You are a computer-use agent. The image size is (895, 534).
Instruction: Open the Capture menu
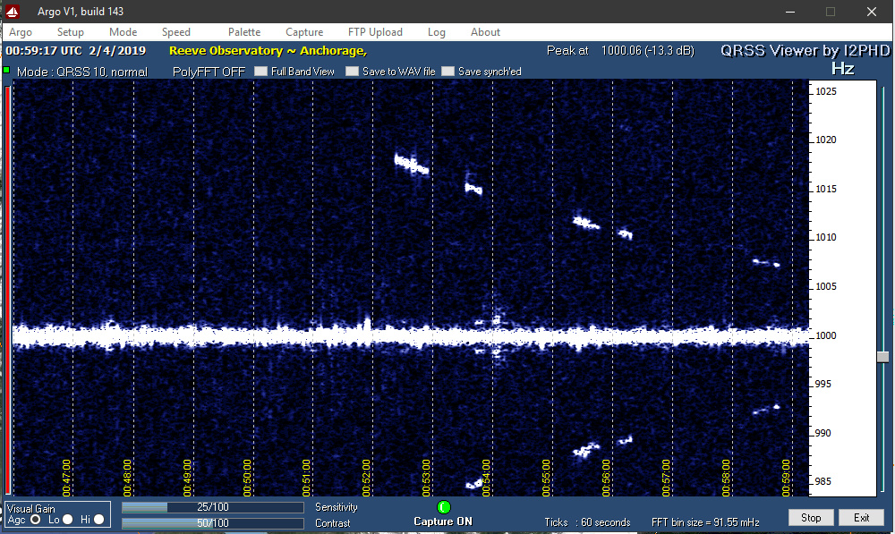[304, 32]
